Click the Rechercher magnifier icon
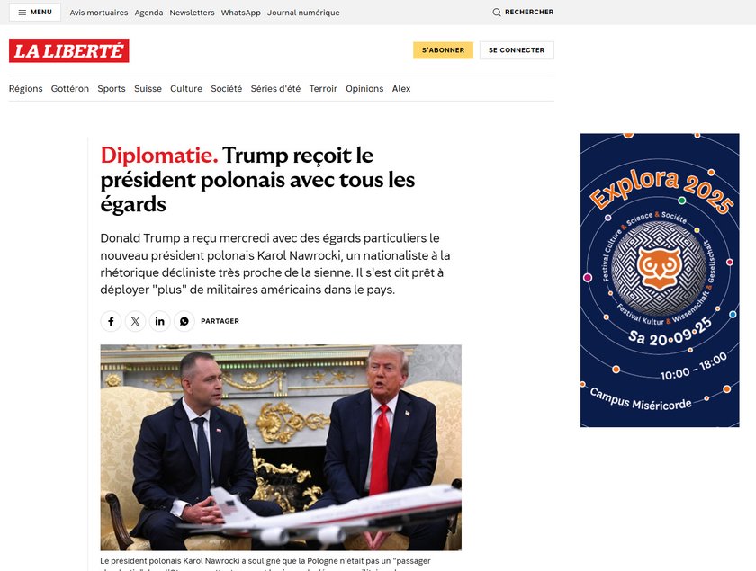Viewport: 756px width, 571px height. pyautogui.click(x=497, y=12)
